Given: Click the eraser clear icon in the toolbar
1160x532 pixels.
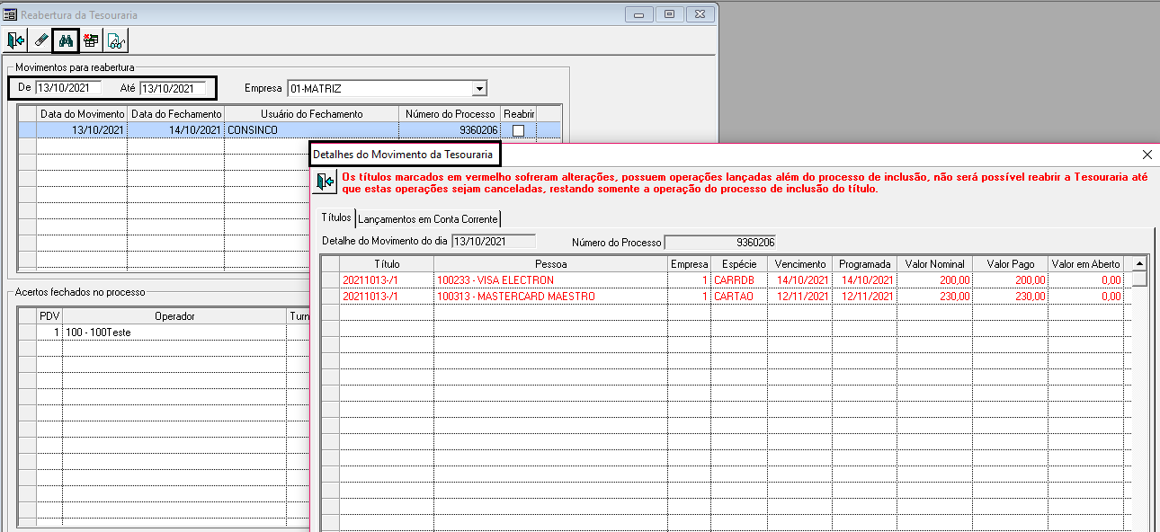Looking at the screenshot, I should [x=40, y=40].
